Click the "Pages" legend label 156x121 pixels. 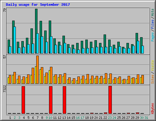pos(152,37)
